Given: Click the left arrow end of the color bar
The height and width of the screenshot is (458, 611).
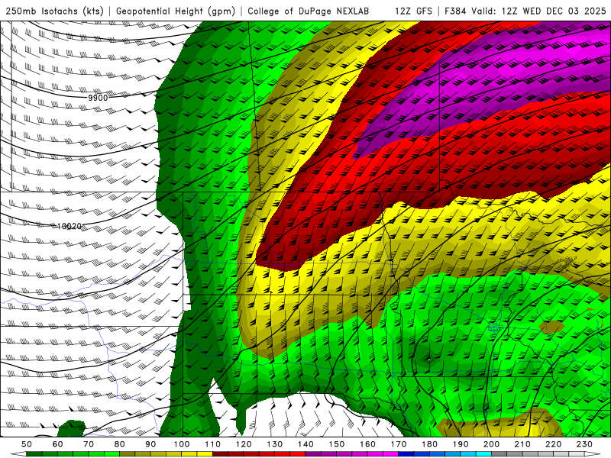Looking at the screenshot, I should point(18,454).
